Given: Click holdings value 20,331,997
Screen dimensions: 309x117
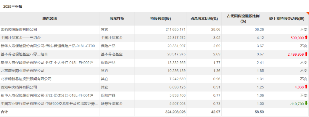Looking at the screenshot, I should pos(176,46).
